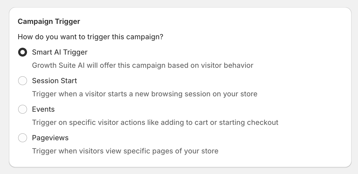The image size is (358, 174).
Task: Enable triggering when a browsing session starts
Action: point(23,81)
